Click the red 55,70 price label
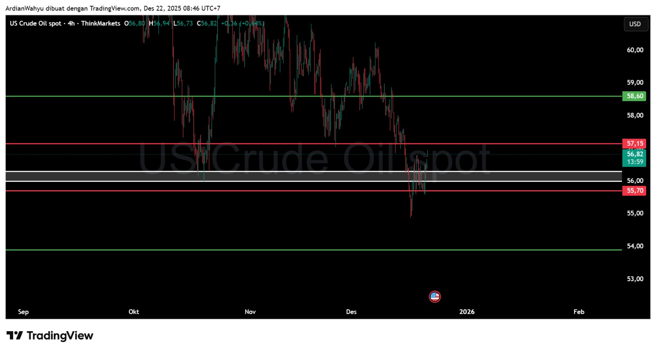This screenshot has height=352, width=656. (x=634, y=191)
